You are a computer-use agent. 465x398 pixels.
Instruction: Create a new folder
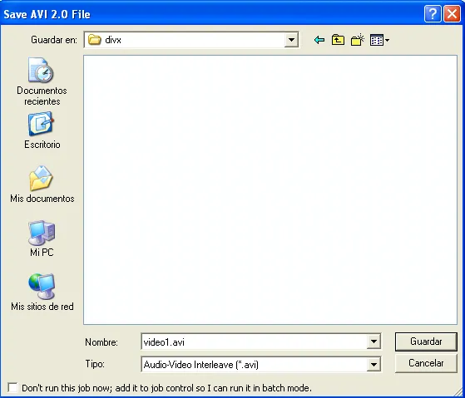358,40
